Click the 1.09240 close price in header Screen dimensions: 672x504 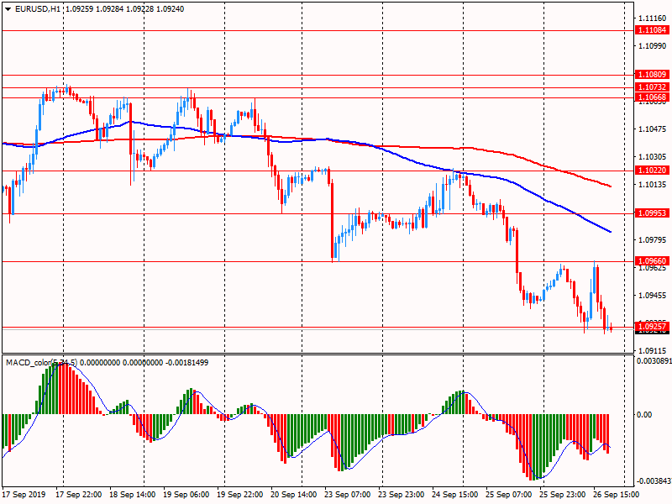click(x=171, y=9)
